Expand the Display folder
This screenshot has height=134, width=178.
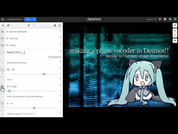(x=7, y=45)
